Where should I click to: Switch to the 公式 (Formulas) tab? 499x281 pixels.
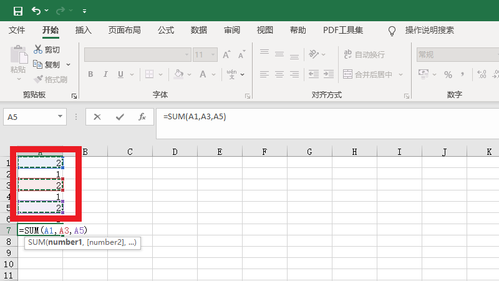[166, 30]
